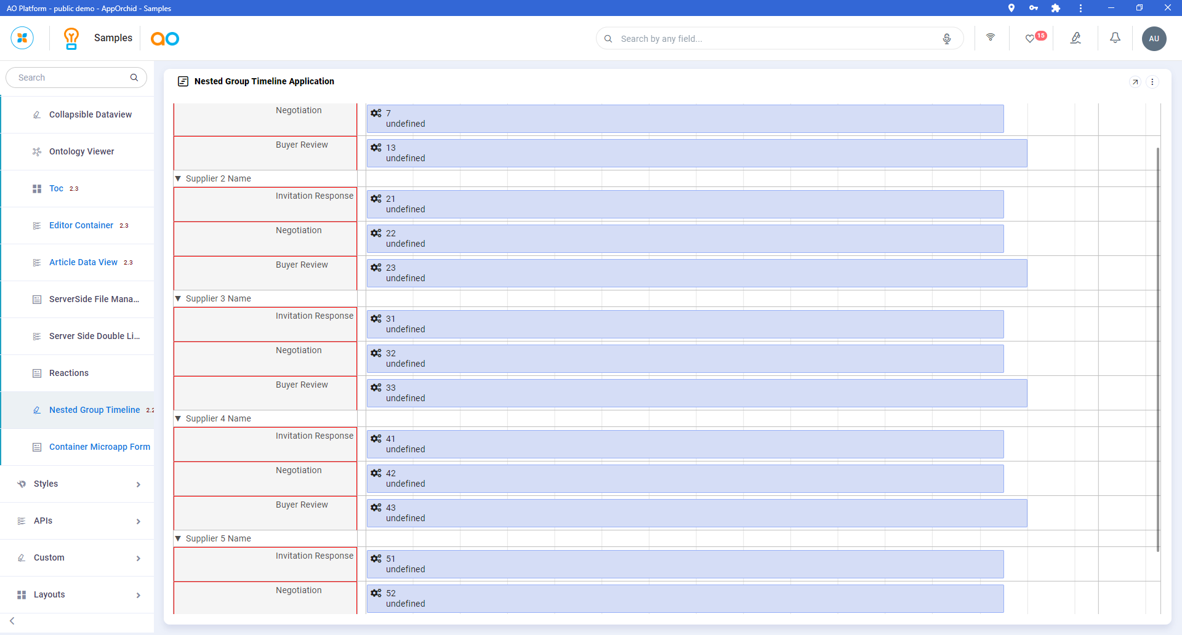Activate voice search microphone icon

coord(946,39)
